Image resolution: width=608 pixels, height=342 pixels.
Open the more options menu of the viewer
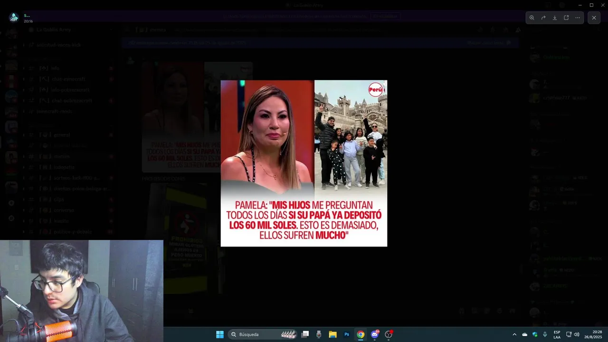pos(578,18)
